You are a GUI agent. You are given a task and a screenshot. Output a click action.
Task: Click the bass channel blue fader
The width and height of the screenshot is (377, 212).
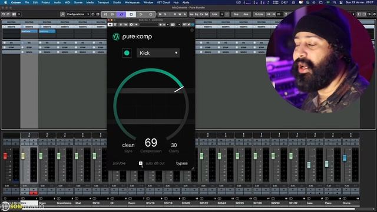(x=309, y=165)
